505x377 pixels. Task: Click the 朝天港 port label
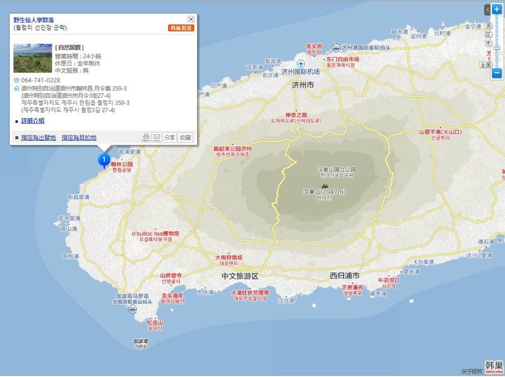pyautogui.click(x=400, y=32)
